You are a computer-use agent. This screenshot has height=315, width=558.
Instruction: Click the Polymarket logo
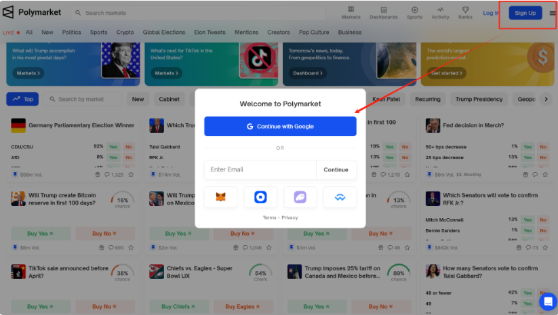pyautogui.click(x=32, y=12)
